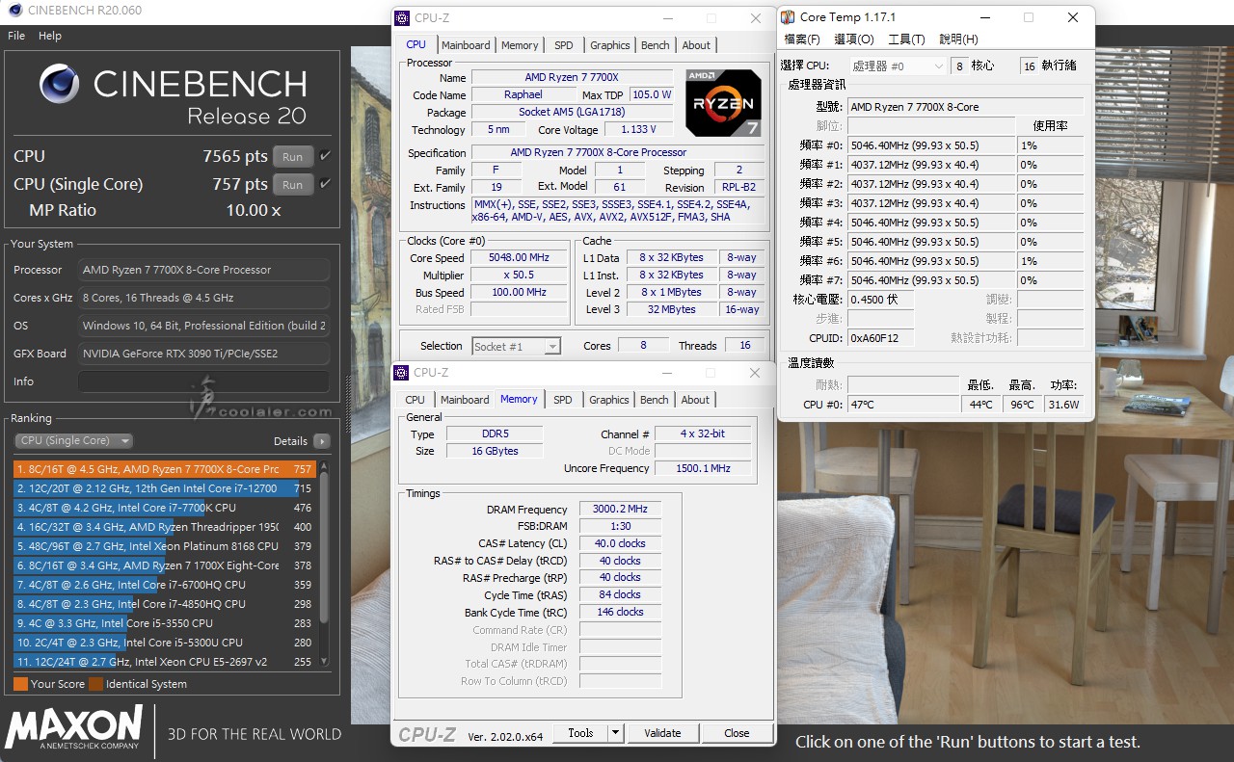This screenshot has width=1234, height=762.
Task: Toggle the CPU (Single Core) checkbox
Action: coord(325,184)
